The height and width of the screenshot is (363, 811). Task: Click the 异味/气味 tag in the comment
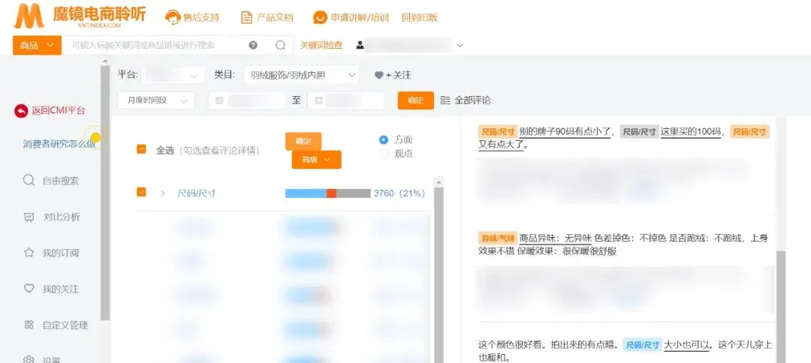click(x=498, y=238)
